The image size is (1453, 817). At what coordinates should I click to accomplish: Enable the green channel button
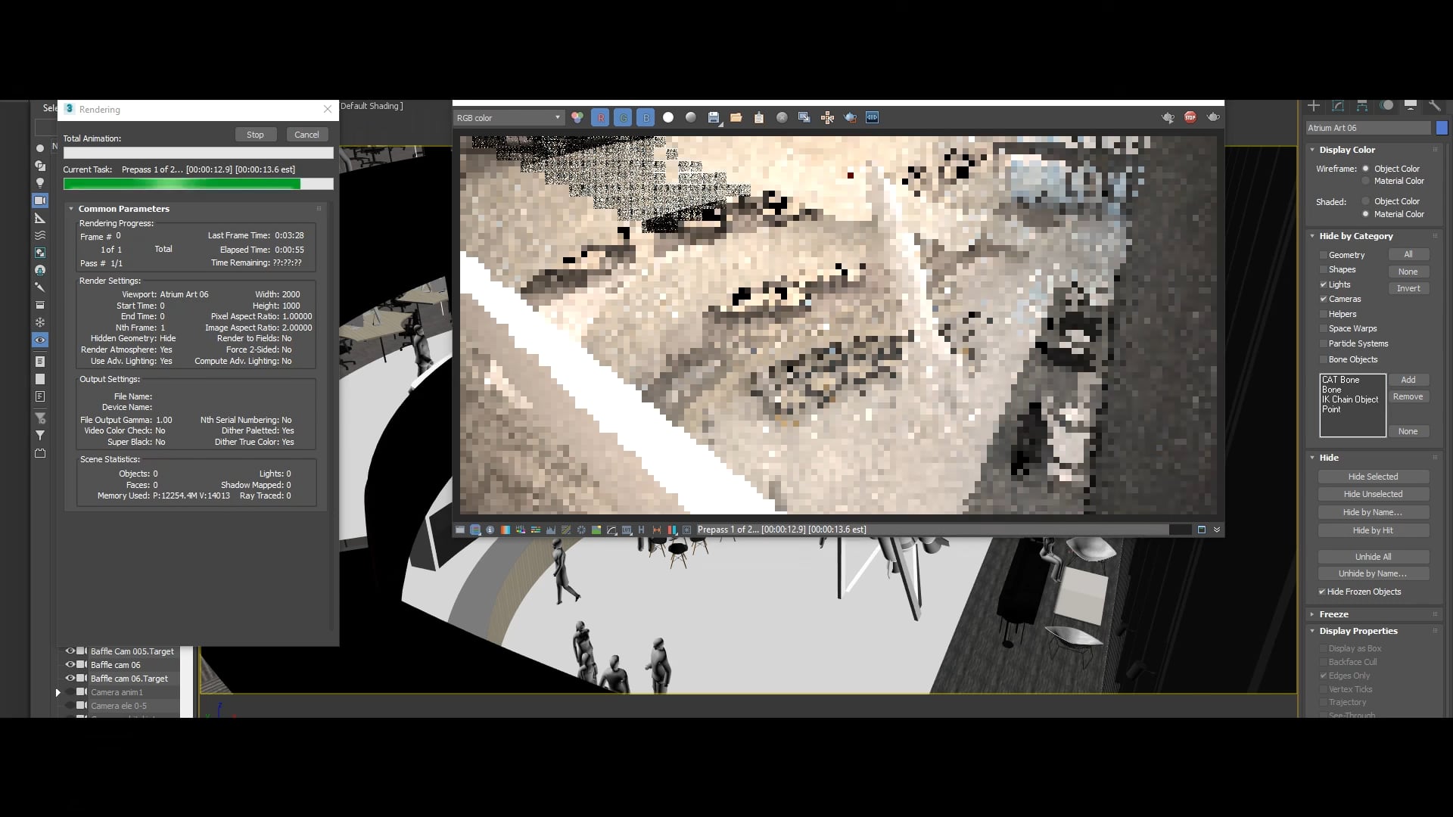[x=623, y=118]
